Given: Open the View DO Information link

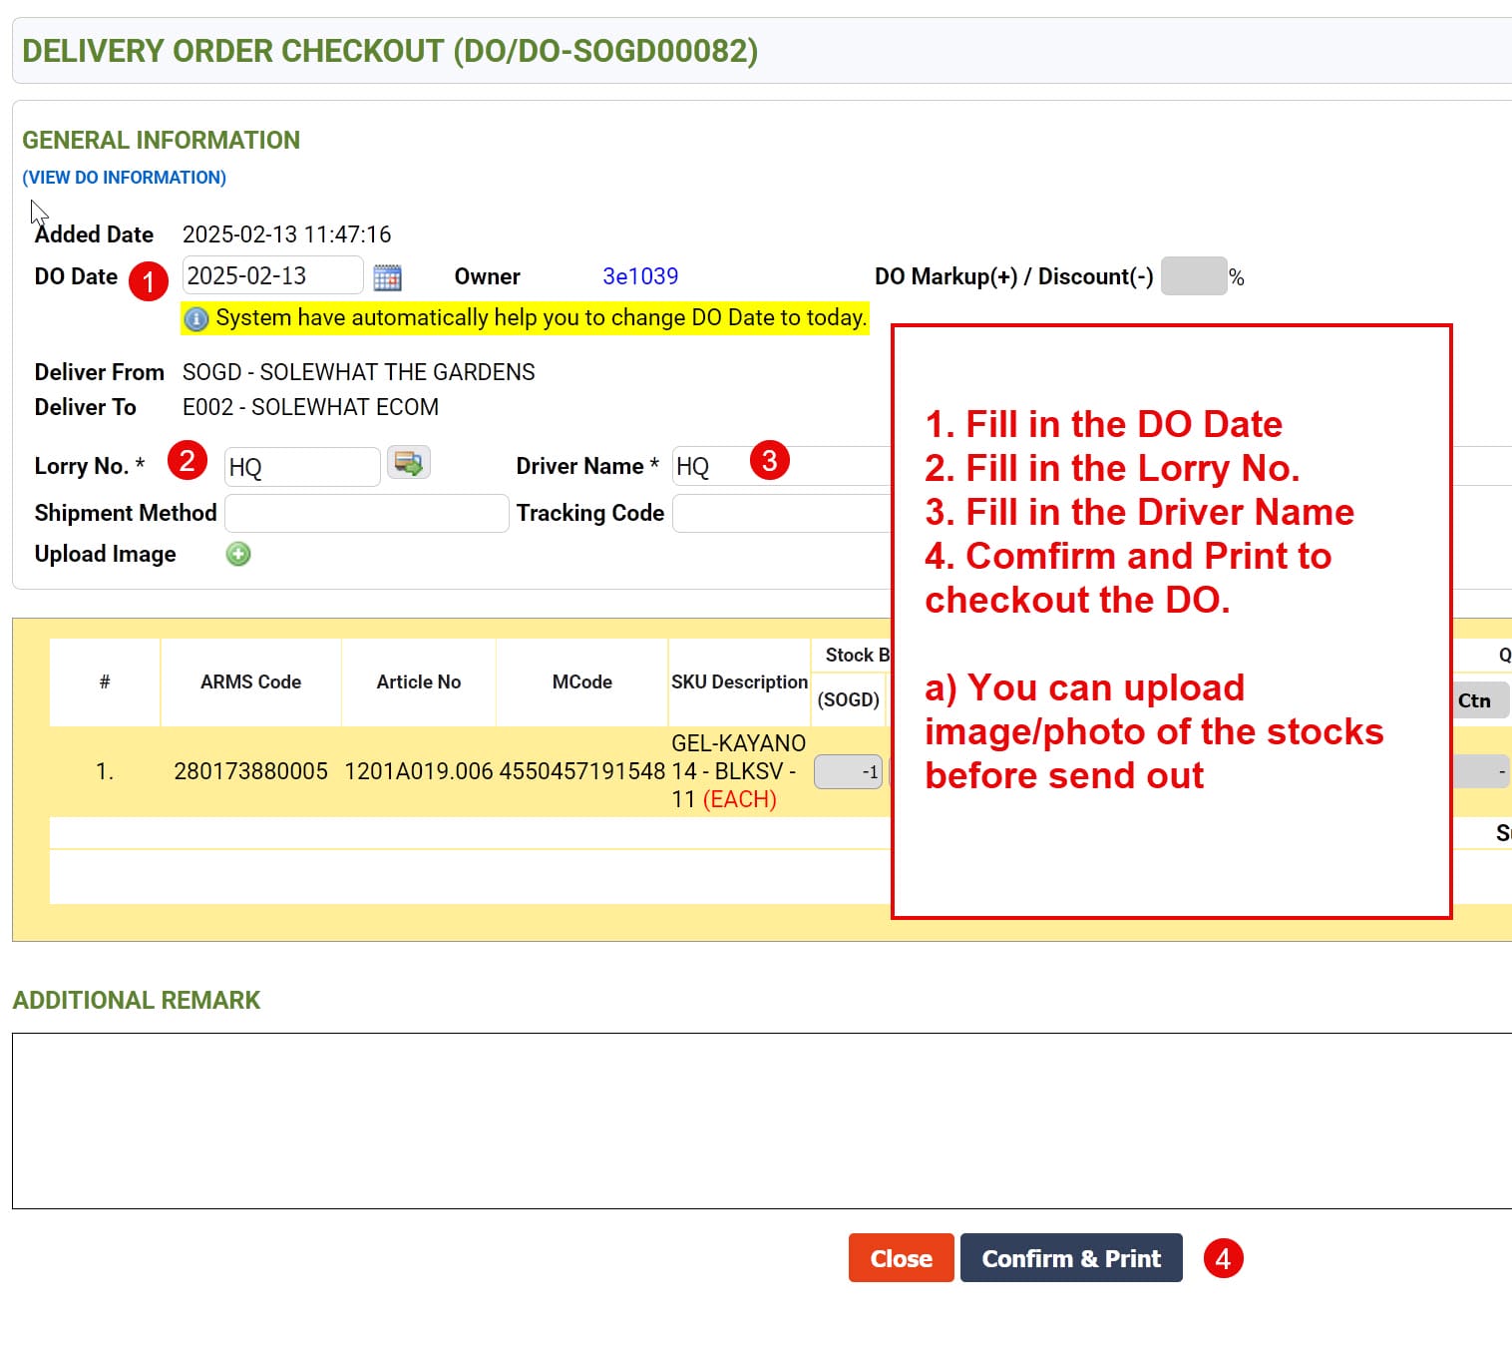Looking at the screenshot, I should pyautogui.click(x=125, y=178).
